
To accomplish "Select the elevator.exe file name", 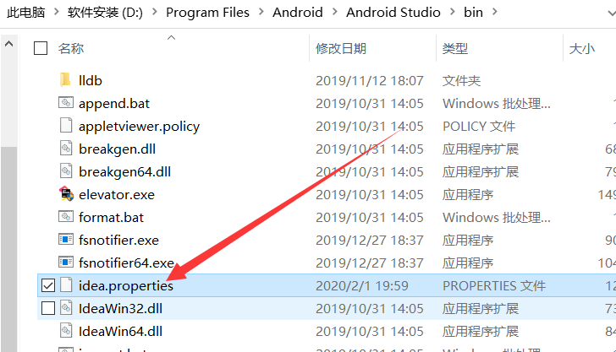I will [117, 194].
